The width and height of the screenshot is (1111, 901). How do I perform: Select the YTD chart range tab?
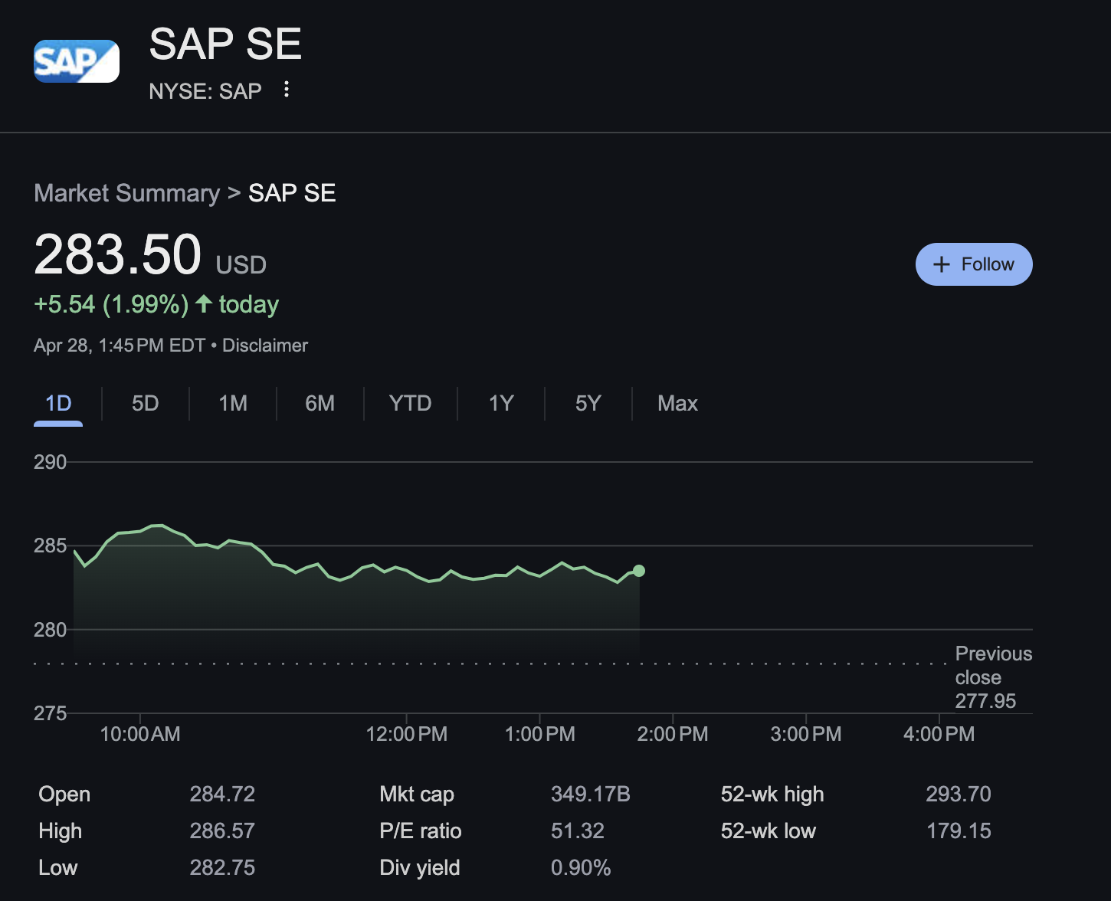pyautogui.click(x=410, y=404)
